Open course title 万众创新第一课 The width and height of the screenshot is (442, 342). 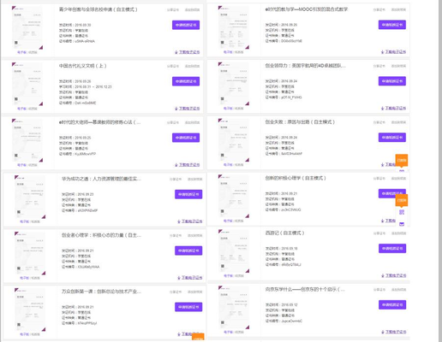[x=101, y=292]
